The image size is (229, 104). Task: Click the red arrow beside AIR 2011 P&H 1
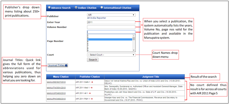92,99
